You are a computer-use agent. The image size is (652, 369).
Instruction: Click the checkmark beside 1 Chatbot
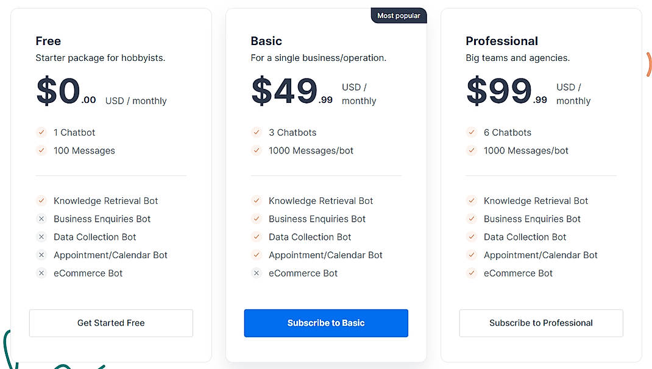coord(41,132)
